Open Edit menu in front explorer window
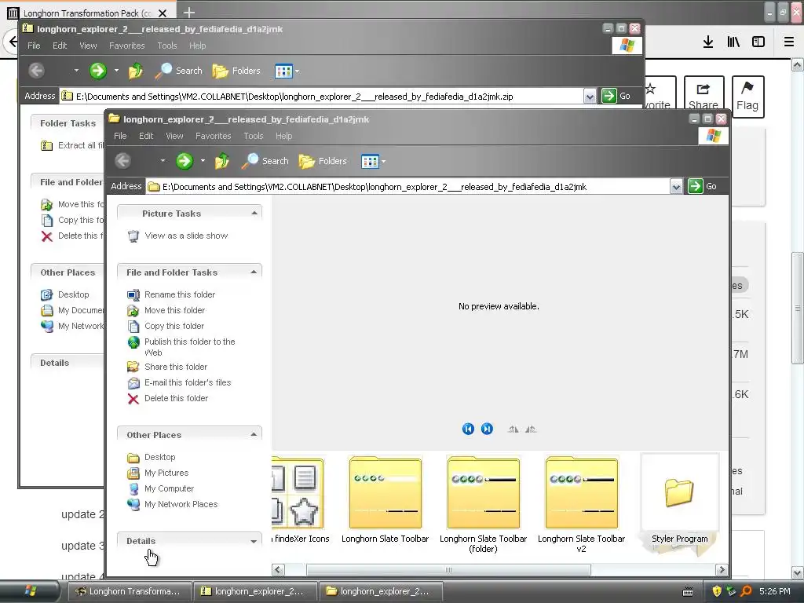 pyautogui.click(x=146, y=136)
